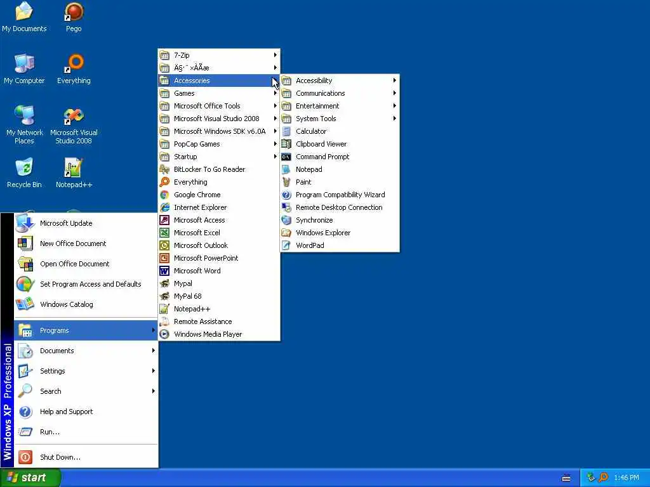Click the Command Prompt icon

[x=286, y=157]
